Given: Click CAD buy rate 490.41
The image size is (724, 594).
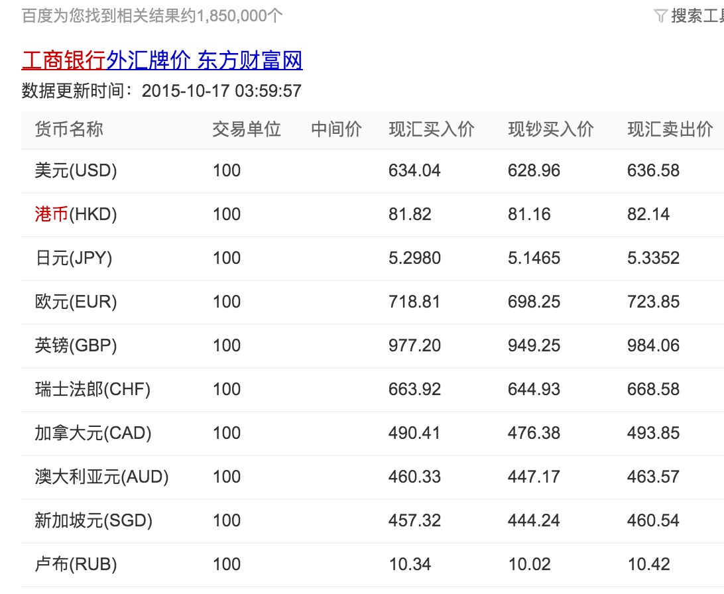Looking at the screenshot, I should [414, 434].
